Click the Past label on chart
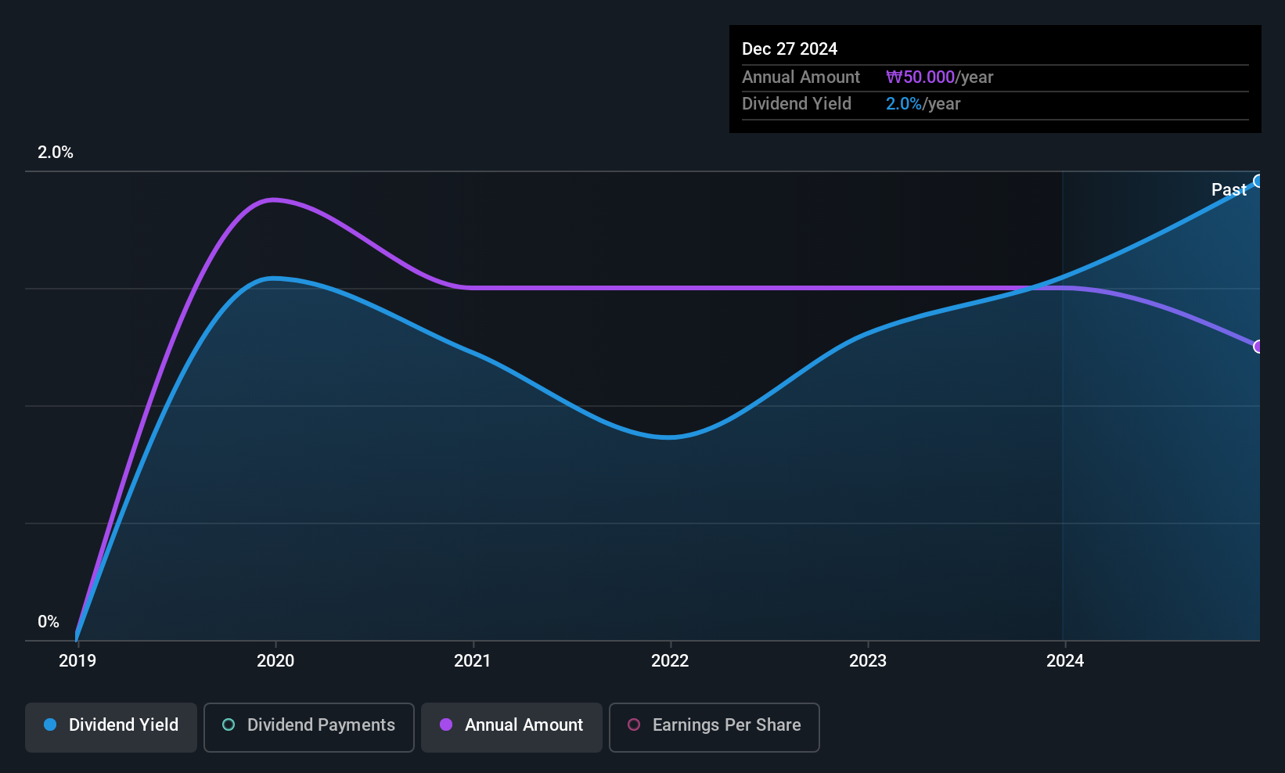The height and width of the screenshot is (773, 1285). coord(1229,189)
